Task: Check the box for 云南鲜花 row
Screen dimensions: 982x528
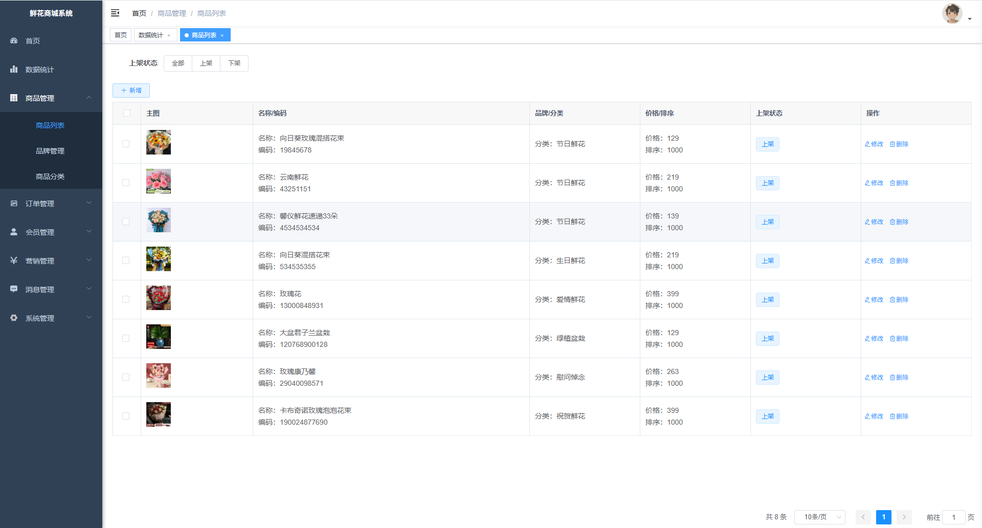Action: click(x=126, y=183)
